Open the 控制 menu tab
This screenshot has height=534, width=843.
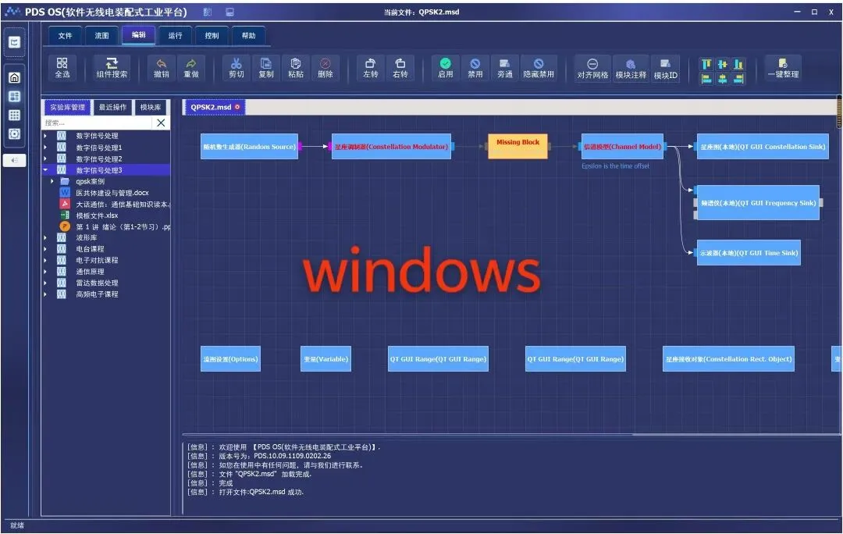pyautogui.click(x=212, y=35)
